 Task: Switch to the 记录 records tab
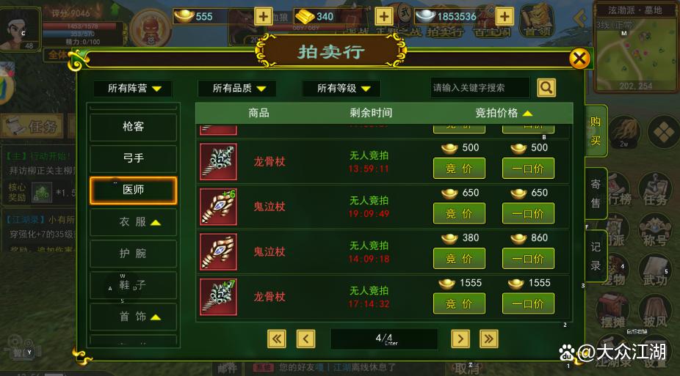pos(596,256)
